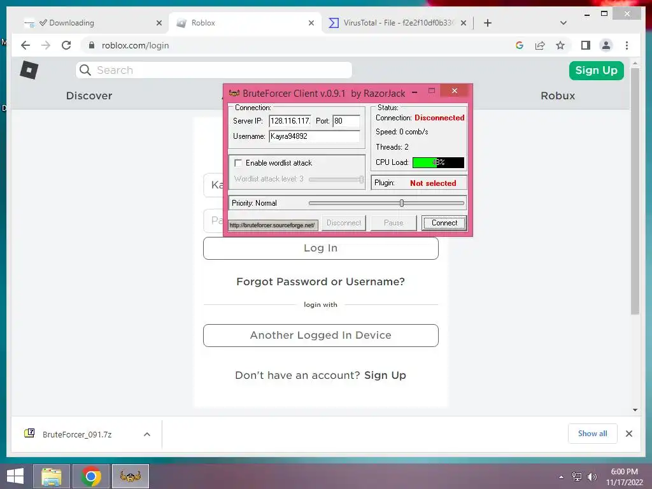This screenshot has height=489, width=652.
Task: Bookmark this page with the star icon
Action: (560, 45)
